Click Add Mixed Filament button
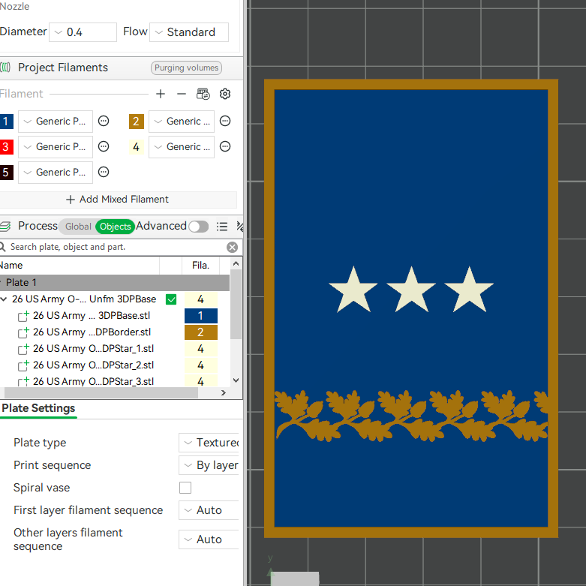This screenshot has width=586, height=586. pyautogui.click(x=118, y=199)
